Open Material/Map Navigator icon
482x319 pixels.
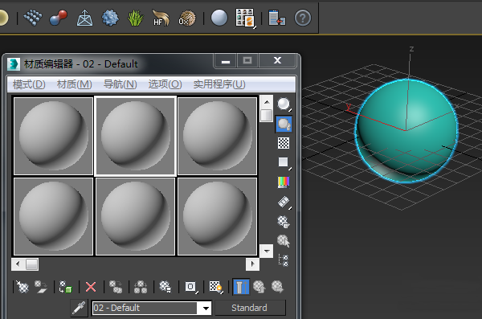[x=284, y=260]
